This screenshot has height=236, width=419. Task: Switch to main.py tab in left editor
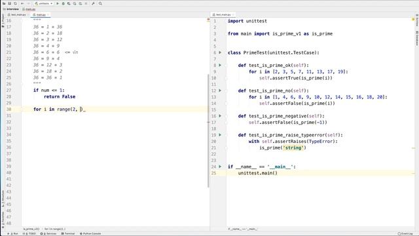(41, 14)
